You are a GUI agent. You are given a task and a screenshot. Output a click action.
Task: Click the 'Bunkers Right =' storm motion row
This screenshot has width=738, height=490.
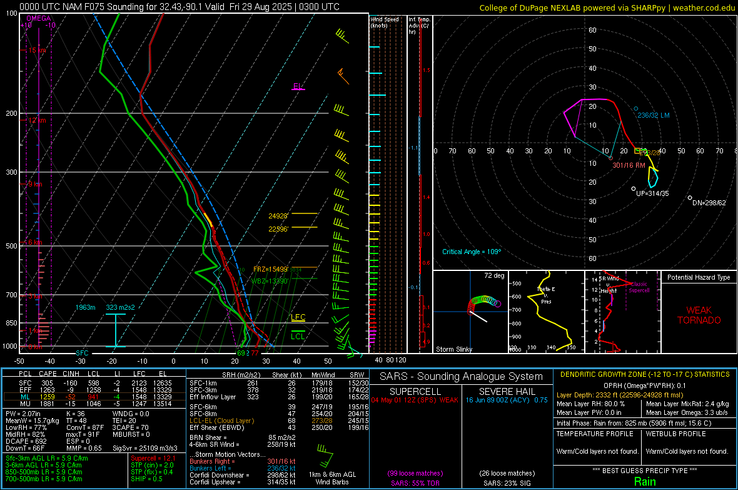point(243,462)
